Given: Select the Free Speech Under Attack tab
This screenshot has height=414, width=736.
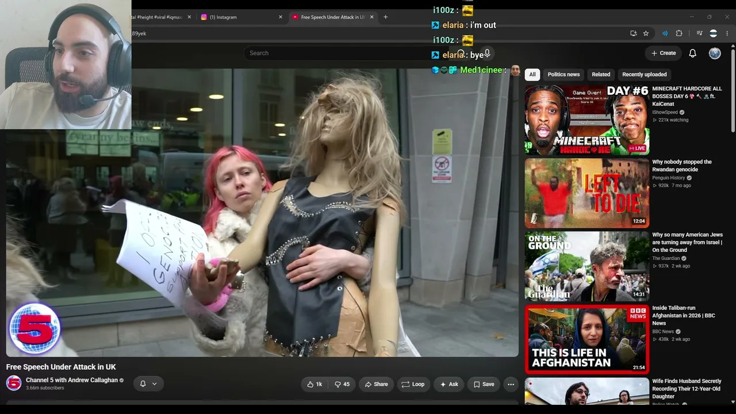Looking at the screenshot, I should pyautogui.click(x=332, y=17).
